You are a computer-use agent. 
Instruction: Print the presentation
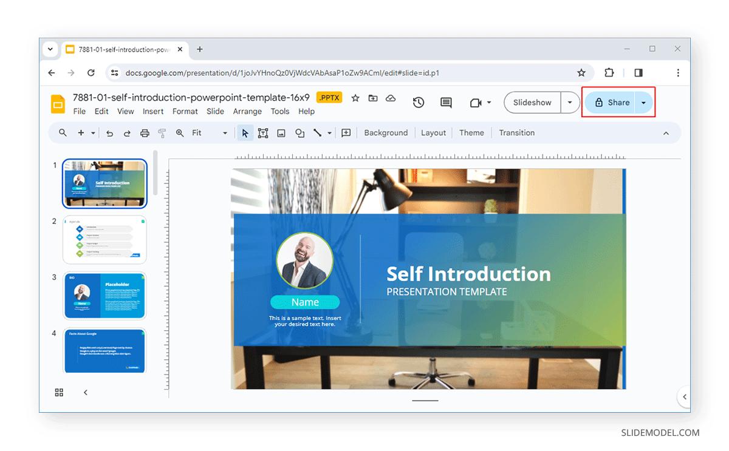click(x=145, y=133)
